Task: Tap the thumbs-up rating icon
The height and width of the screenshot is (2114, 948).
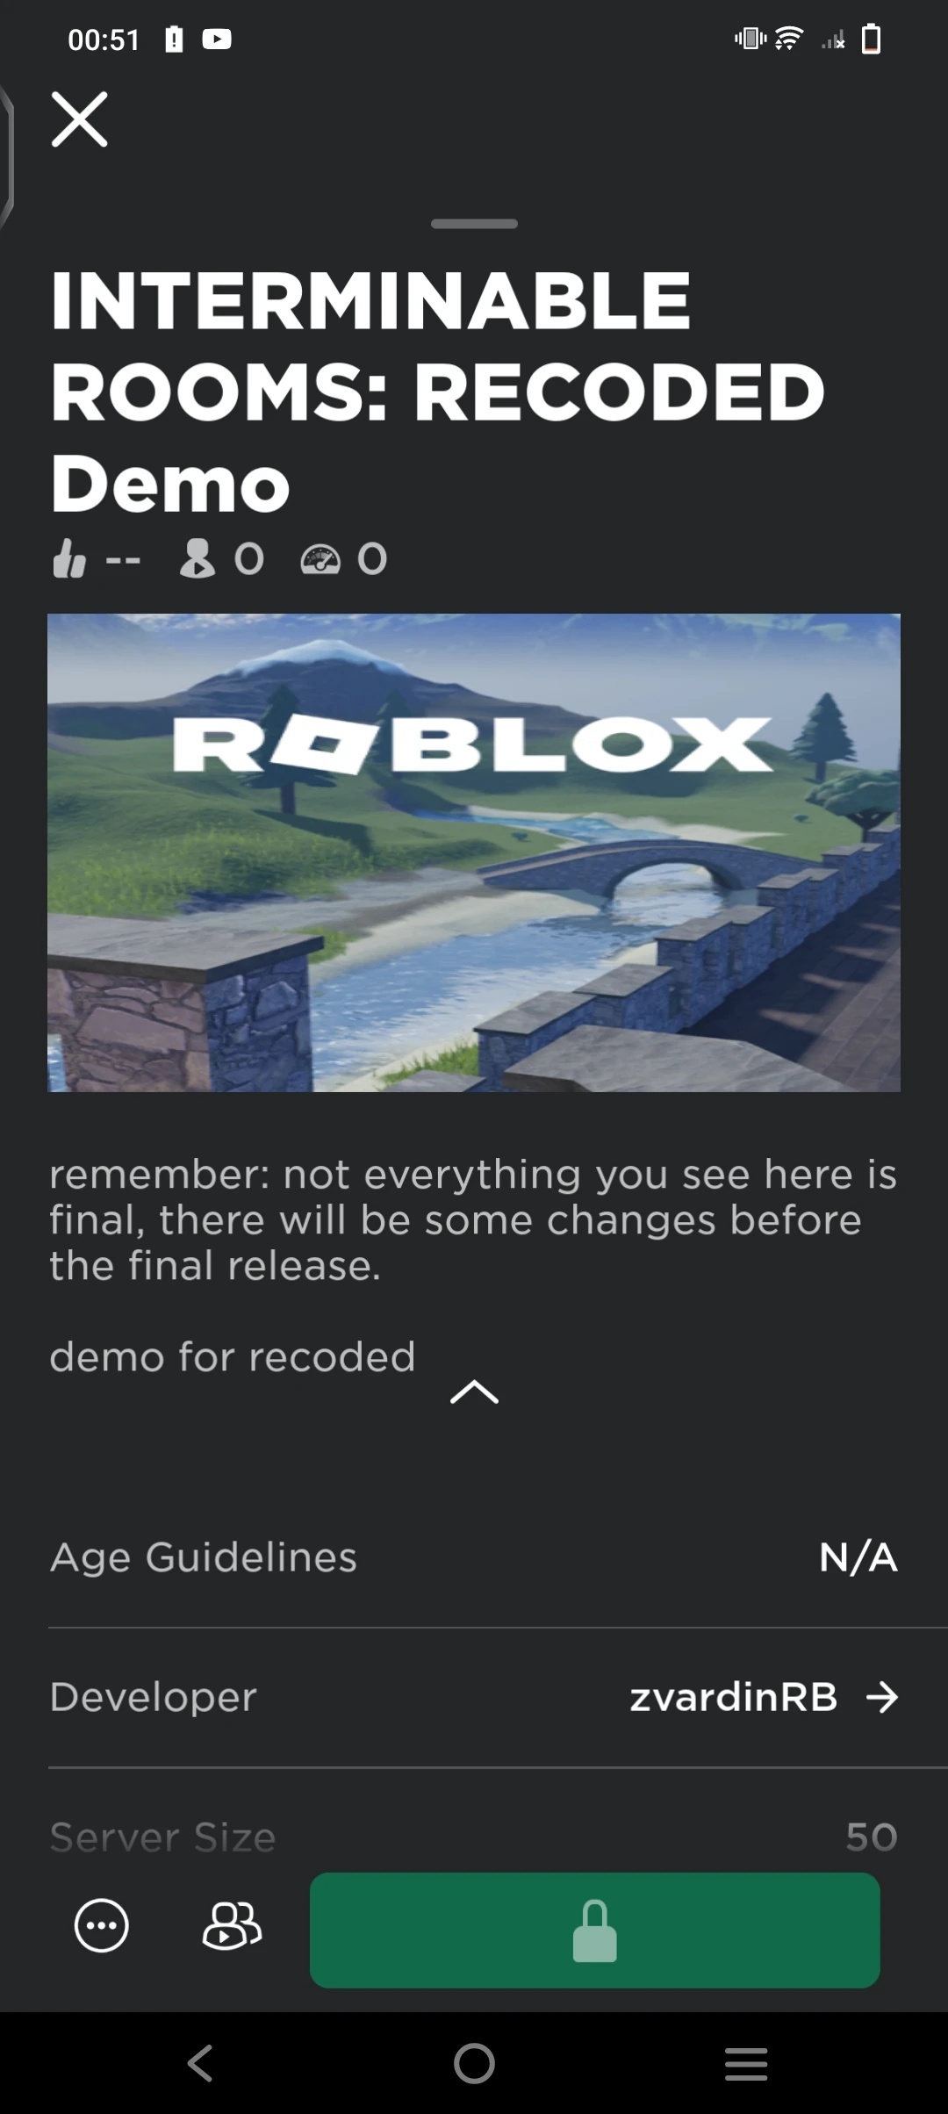Action: (69, 558)
